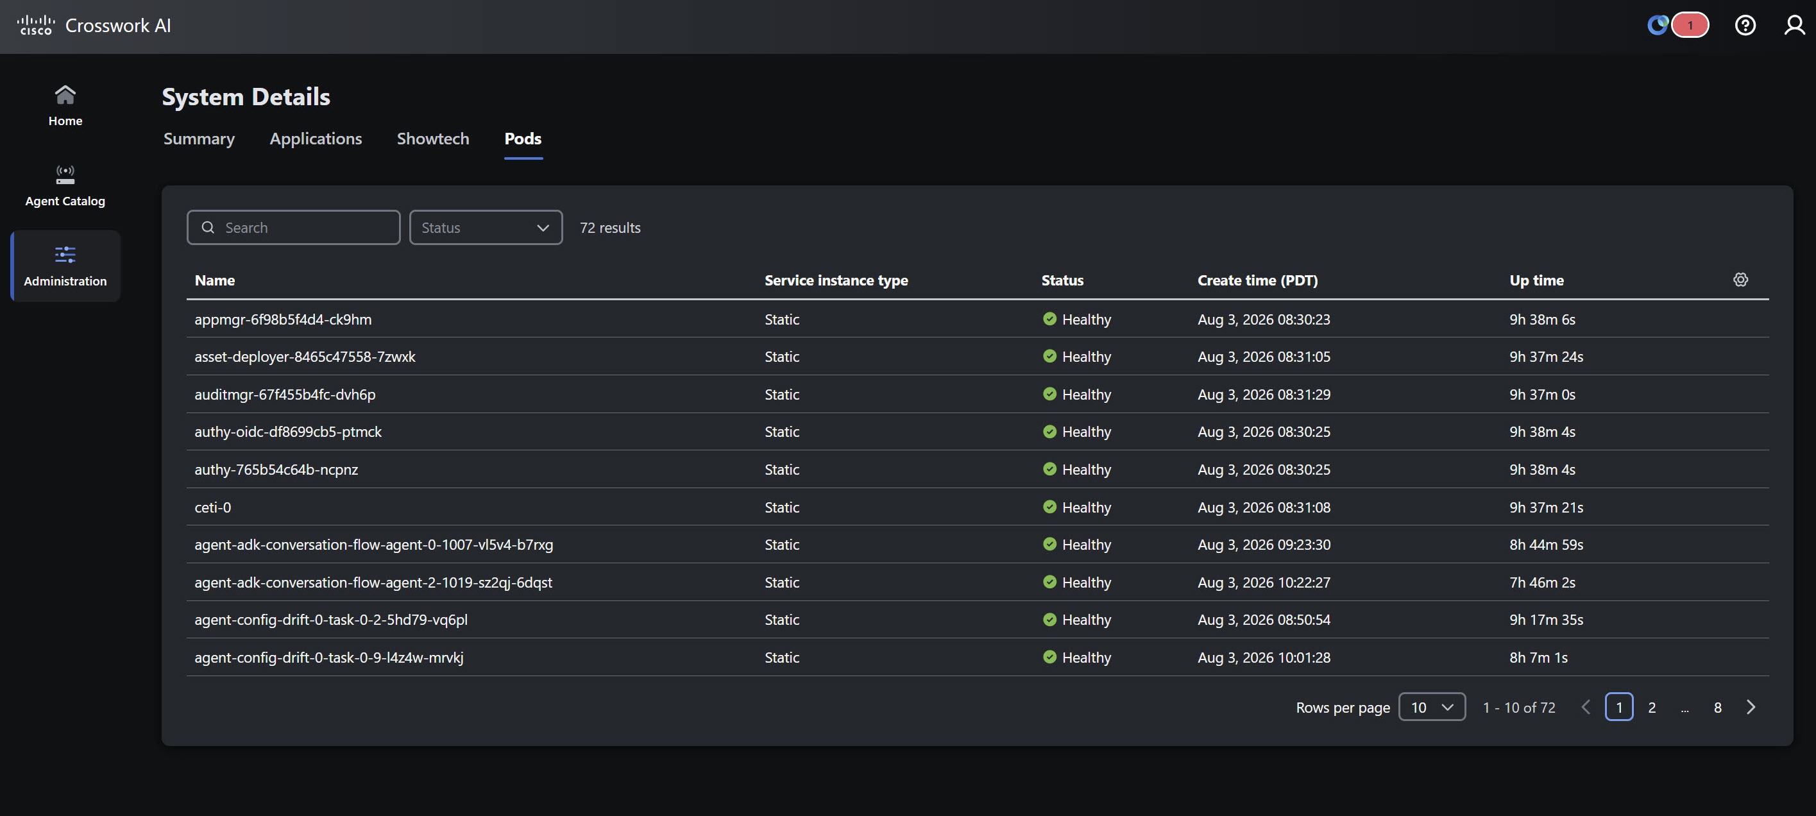The width and height of the screenshot is (1816, 816).
Task: Click the Name column header
Action: point(214,280)
